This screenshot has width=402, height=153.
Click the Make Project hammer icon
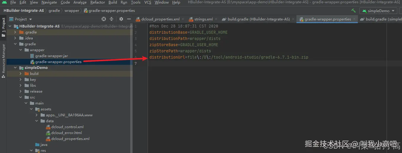click(353, 11)
